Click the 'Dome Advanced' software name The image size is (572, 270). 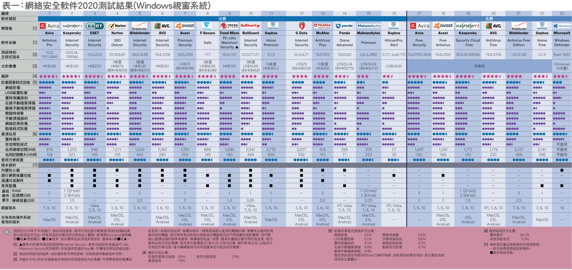pyautogui.click(x=345, y=43)
